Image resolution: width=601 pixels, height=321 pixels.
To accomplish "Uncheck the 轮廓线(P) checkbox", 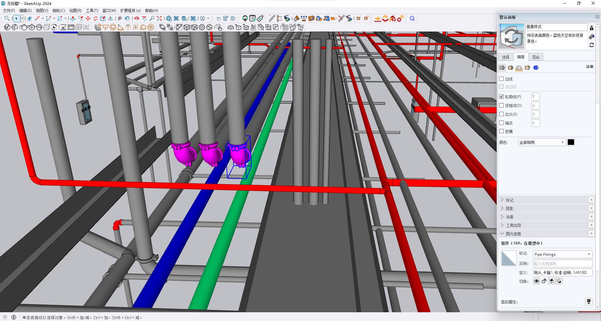I will click(502, 97).
